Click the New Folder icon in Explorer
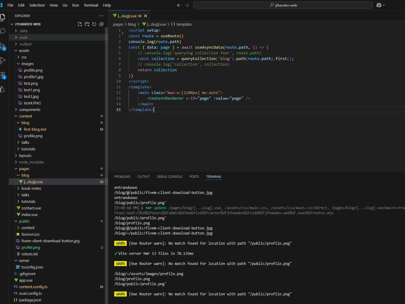 point(87,24)
